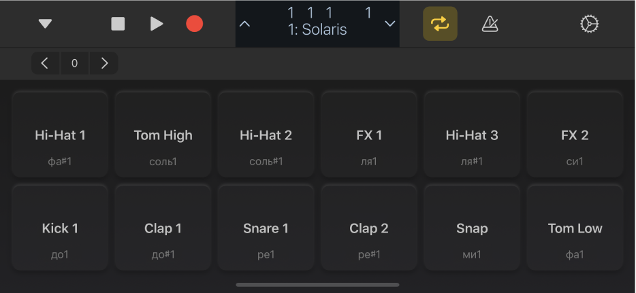Decrease octave with left arrow
636x293 pixels.
click(45, 63)
